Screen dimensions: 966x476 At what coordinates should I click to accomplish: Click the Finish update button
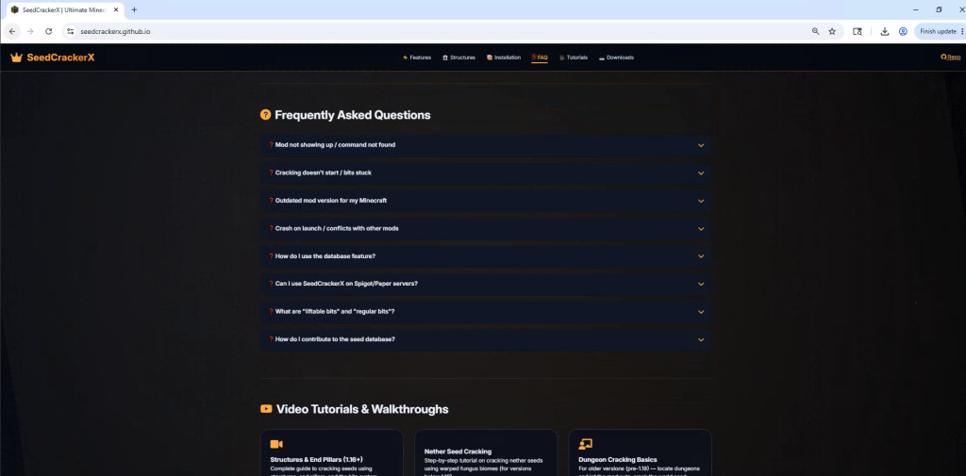pos(937,31)
